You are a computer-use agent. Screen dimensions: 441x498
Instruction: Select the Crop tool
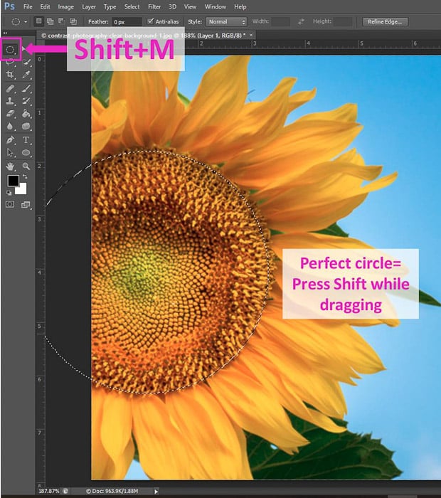click(10, 75)
